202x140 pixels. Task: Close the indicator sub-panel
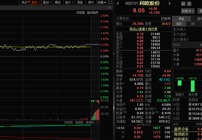click(x=98, y=122)
